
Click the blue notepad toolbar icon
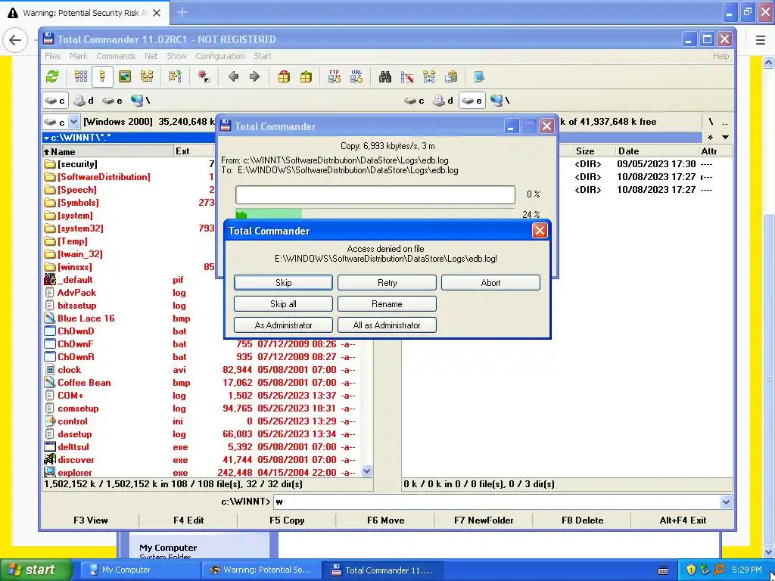click(479, 76)
